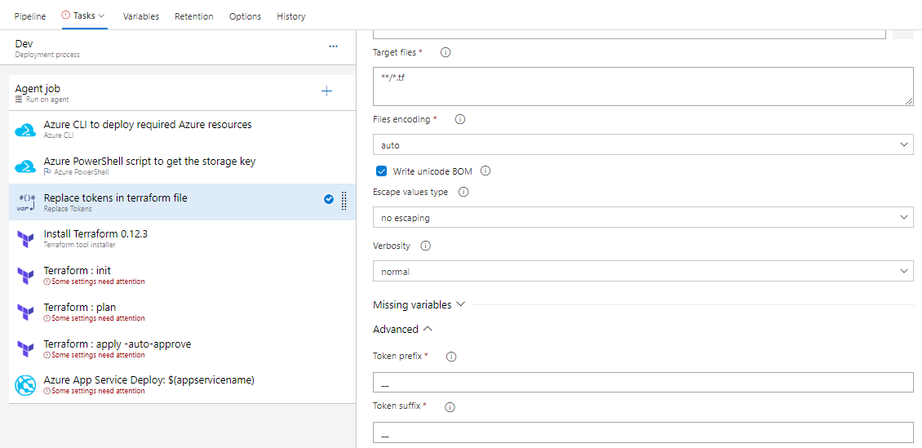
Task: Switch to the Options tab
Action: [x=246, y=16]
